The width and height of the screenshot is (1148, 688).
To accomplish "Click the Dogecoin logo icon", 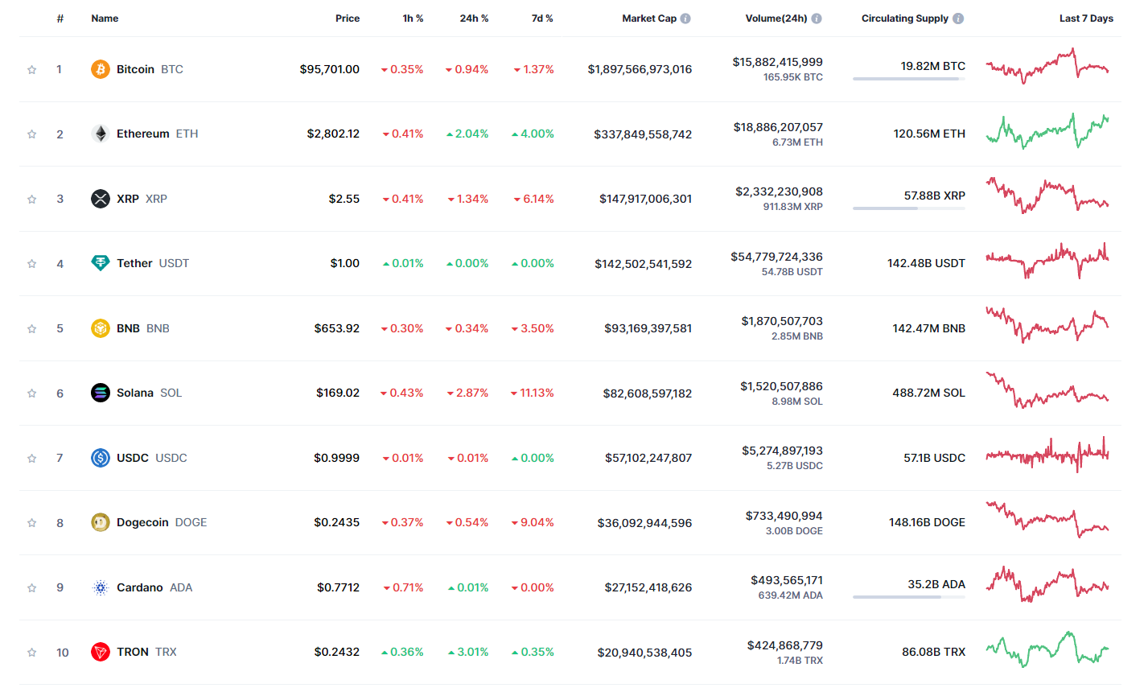I will (100, 522).
